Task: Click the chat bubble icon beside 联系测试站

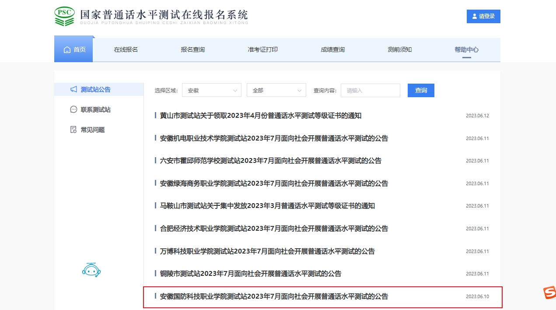Action: click(x=73, y=109)
